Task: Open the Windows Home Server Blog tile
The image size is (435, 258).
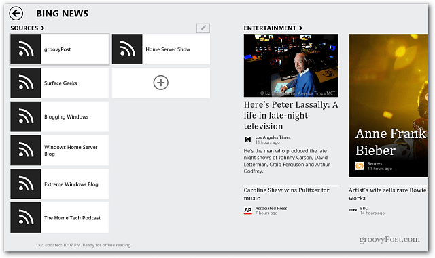Action: tap(59, 150)
